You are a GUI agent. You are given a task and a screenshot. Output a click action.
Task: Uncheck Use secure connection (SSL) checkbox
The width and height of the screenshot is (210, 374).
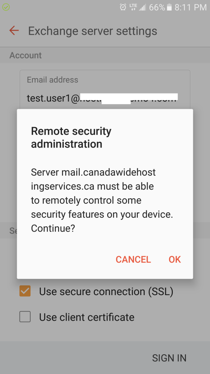(x=25, y=291)
